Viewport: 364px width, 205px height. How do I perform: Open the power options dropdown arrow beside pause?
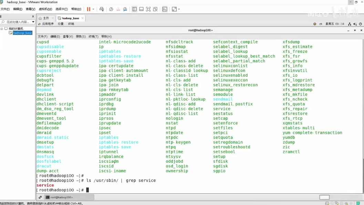point(93,9)
